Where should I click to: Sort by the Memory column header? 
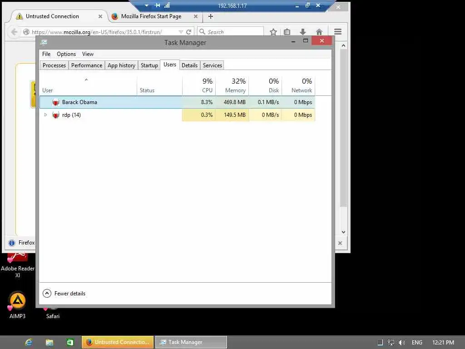232,85
